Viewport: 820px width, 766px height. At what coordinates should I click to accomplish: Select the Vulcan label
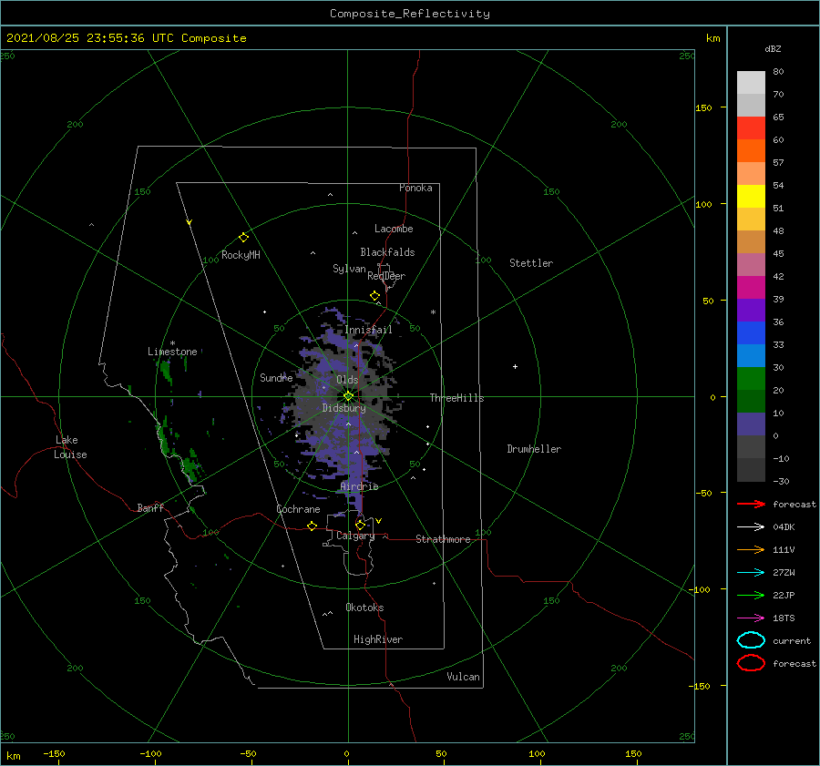pyautogui.click(x=463, y=677)
